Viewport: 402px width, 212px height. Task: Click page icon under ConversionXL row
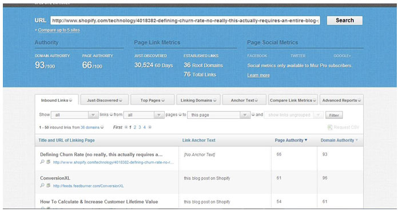click(48, 185)
